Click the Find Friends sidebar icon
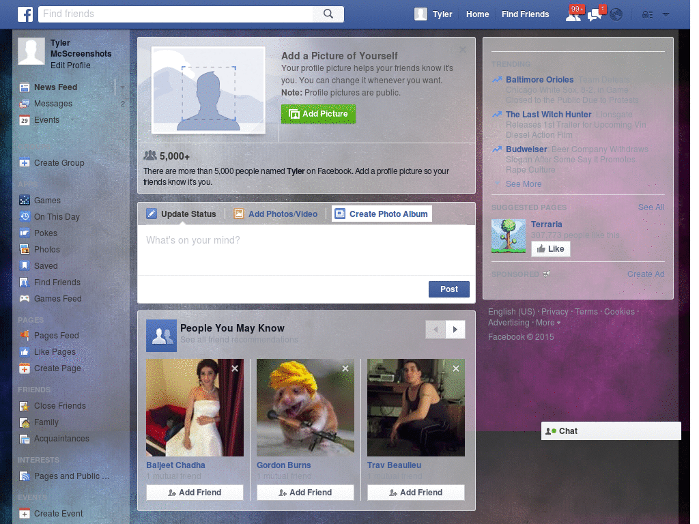 click(25, 282)
